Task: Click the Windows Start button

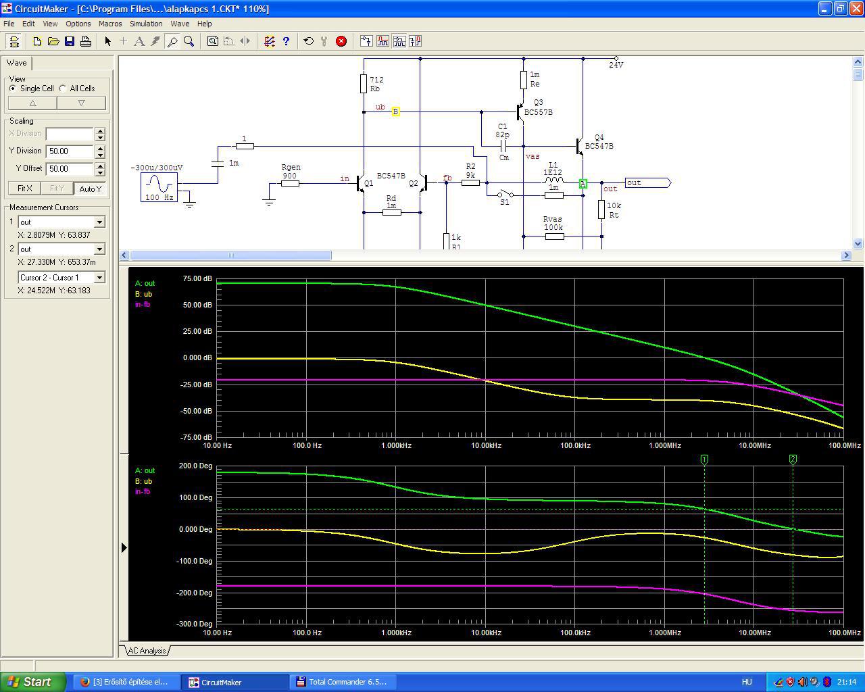Action: click(x=32, y=682)
